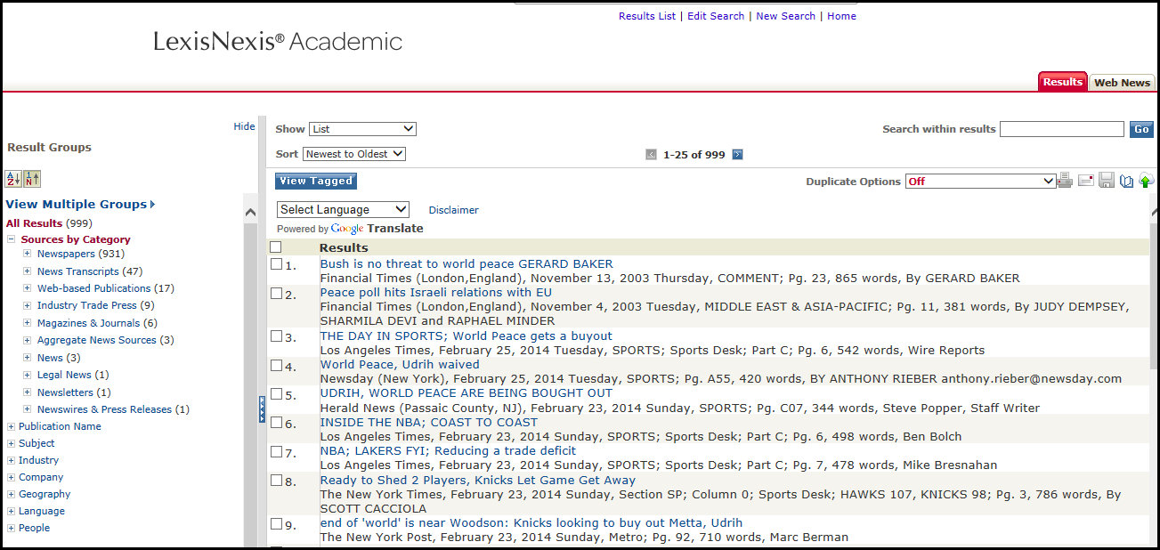Open Aggregate News Sources category
Image resolution: width=1160 pixels, height=550 pixels.
96,340
